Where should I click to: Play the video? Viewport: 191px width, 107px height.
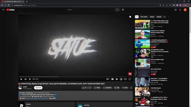pos(21,79)
